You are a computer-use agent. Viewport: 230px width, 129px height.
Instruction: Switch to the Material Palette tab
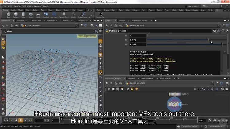[147, 78]
